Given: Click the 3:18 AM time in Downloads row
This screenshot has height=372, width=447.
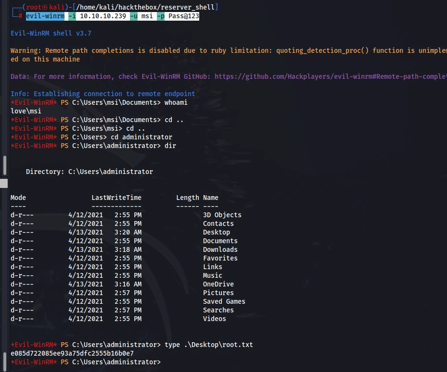Looking at the screenshot, I should (128, 249).
